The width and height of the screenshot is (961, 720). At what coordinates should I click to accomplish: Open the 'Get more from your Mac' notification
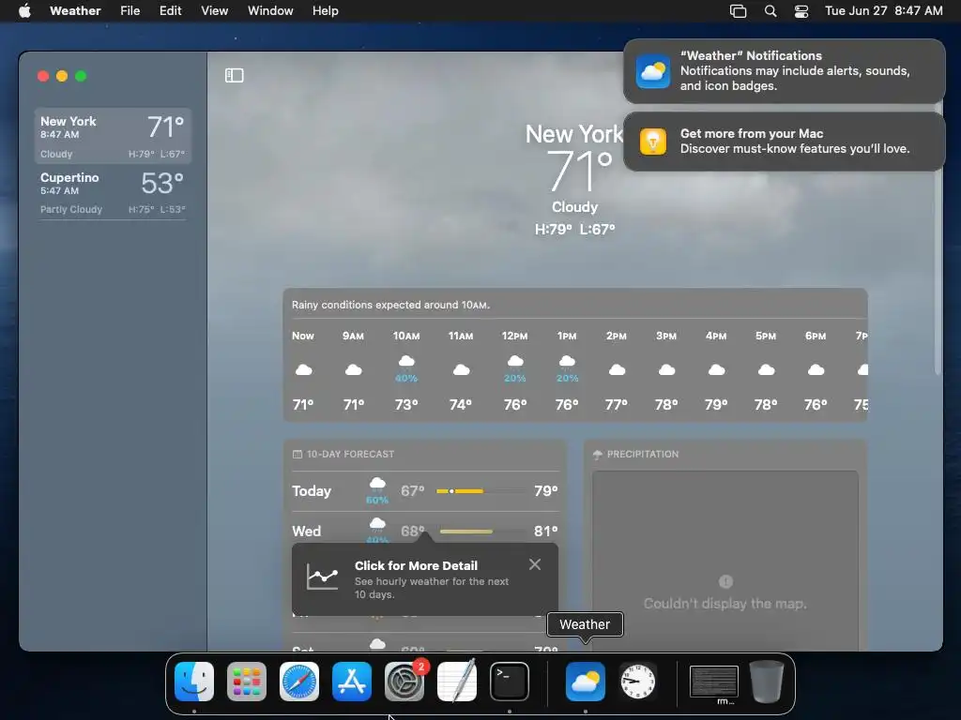tap(784, 142)
